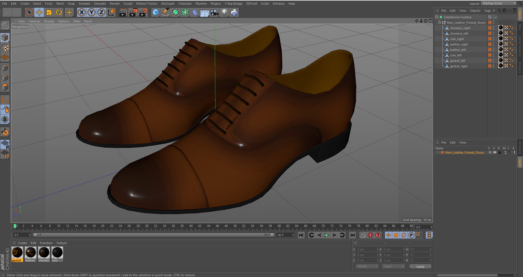
Task: Toggle Z-axis lock
Action: [101, 12]
